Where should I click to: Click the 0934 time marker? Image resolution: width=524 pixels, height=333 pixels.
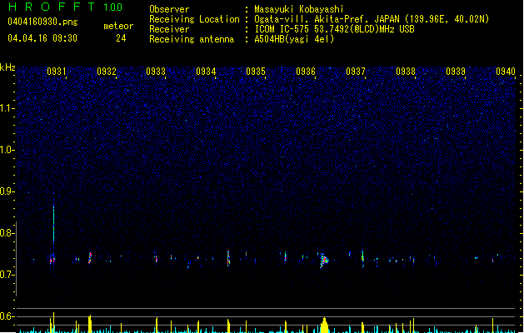[x=206, y=72]
